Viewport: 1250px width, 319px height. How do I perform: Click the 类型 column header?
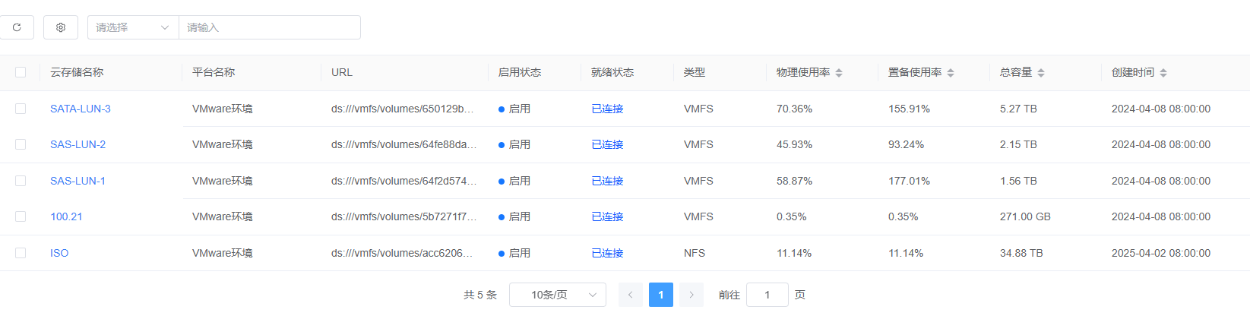coord(695,72)
